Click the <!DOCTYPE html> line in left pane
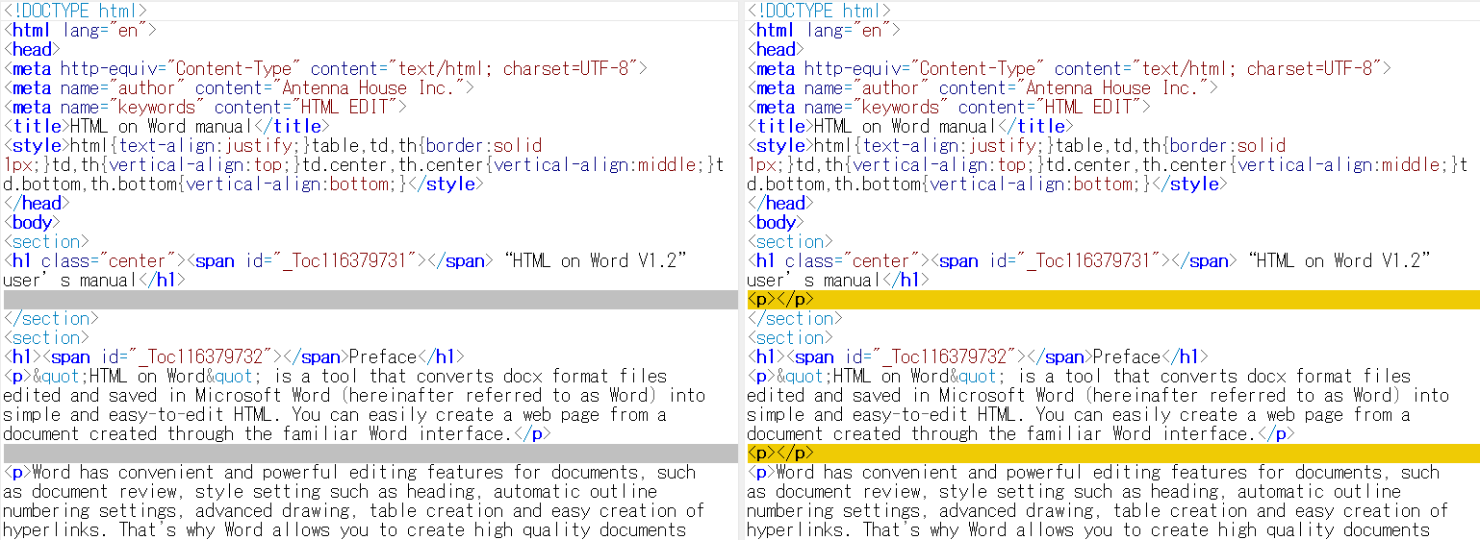The height and width of the screenshot is (540, 1480). 75,11
